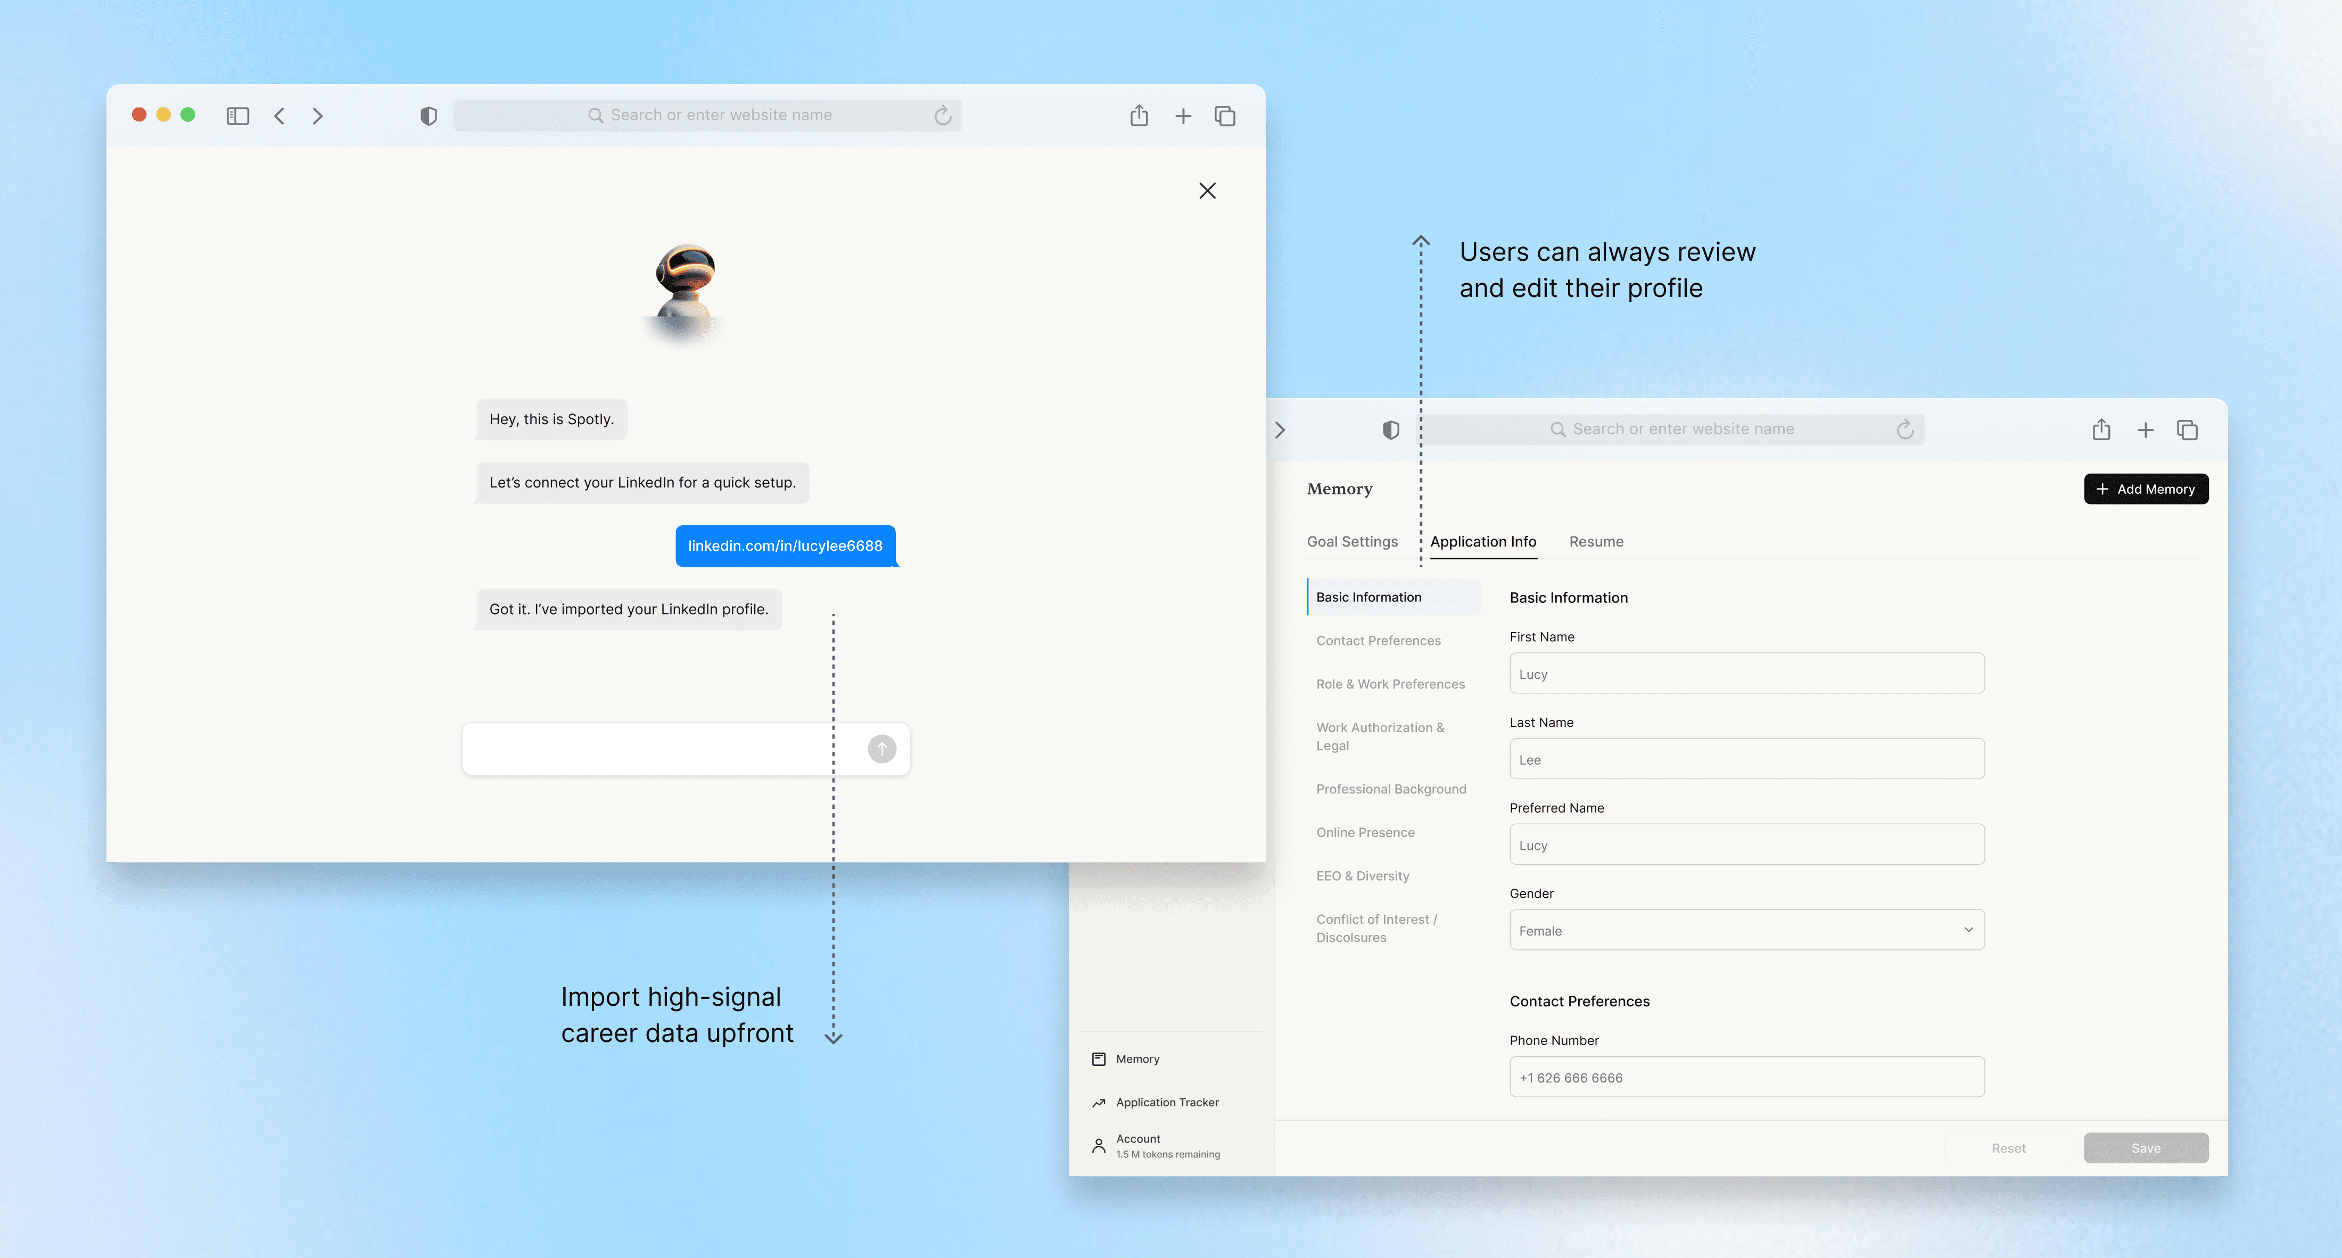
Task: Switch to the Resume tab
Action: (1596, 542)
